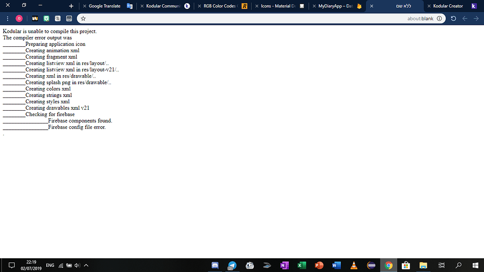Switch to the Google Translate tab
This screenshot has height=272, width=484.
[104, 6]
